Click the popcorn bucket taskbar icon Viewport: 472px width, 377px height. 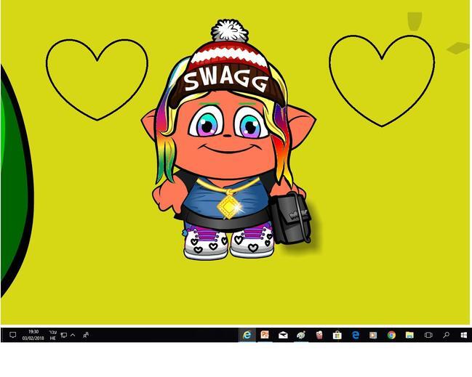pos(319,335)
